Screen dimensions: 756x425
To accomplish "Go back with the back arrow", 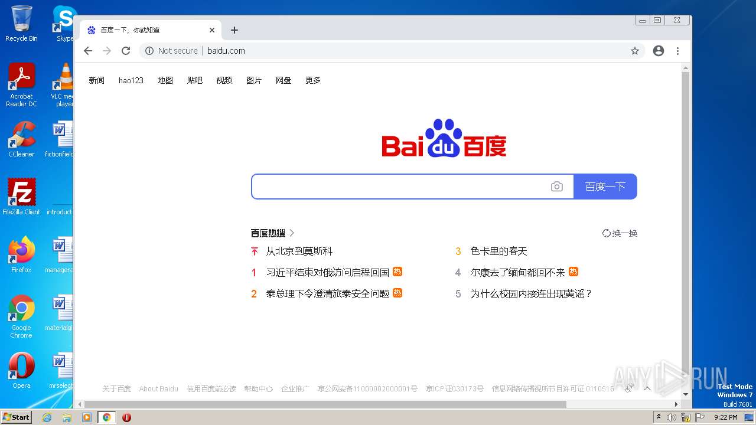I will tap(88, 51).
